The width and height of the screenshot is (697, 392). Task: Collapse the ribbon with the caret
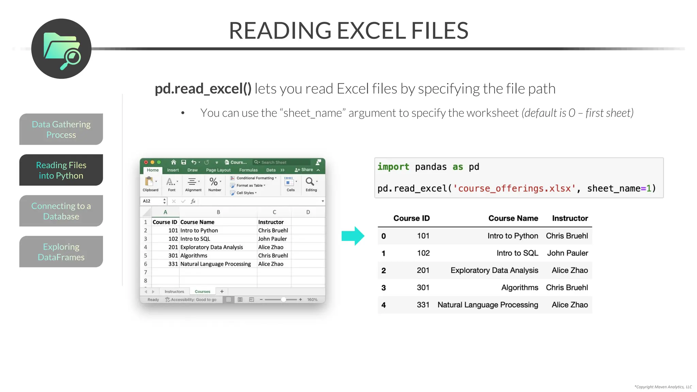318,170
